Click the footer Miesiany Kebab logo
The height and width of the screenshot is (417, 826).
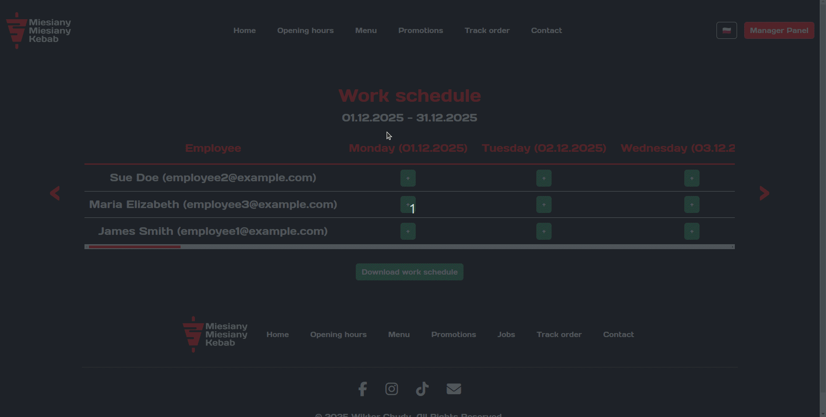(215, 334)
